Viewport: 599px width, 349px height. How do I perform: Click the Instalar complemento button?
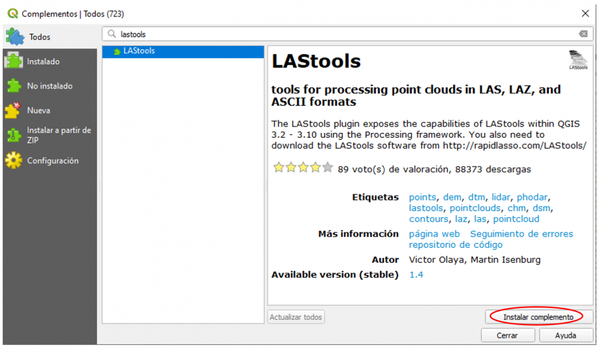pos(539,317)
